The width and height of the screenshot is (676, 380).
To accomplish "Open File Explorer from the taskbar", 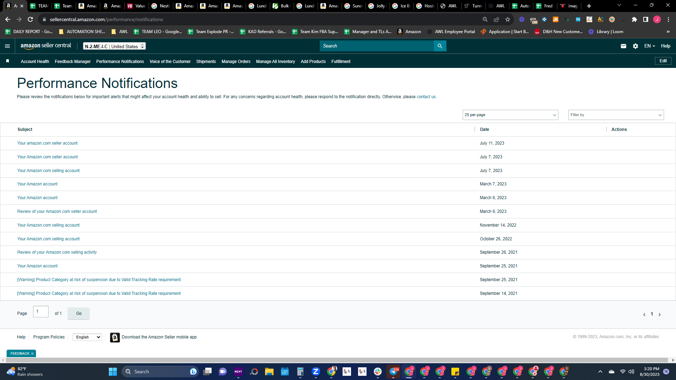I will pyautogui.click(x=269, y=372).
